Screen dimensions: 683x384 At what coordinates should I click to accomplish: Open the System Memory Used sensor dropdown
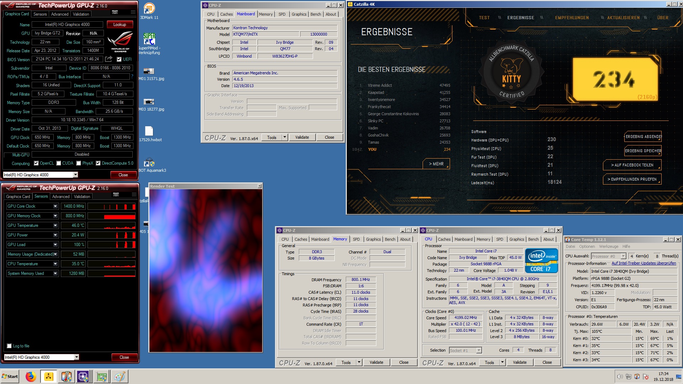click(x=55, y=273)
